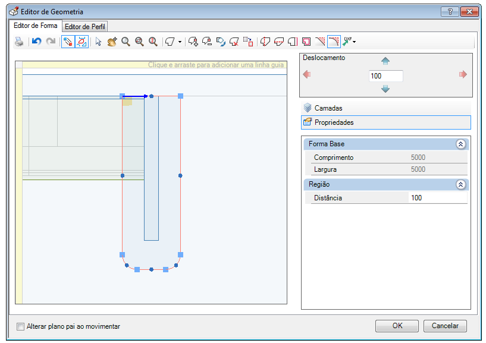Click the vertical split shape icon

click(265, 42)
